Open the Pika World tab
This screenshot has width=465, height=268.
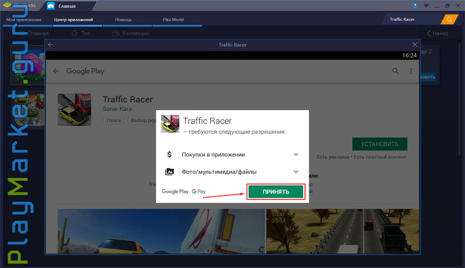[173, 19]
